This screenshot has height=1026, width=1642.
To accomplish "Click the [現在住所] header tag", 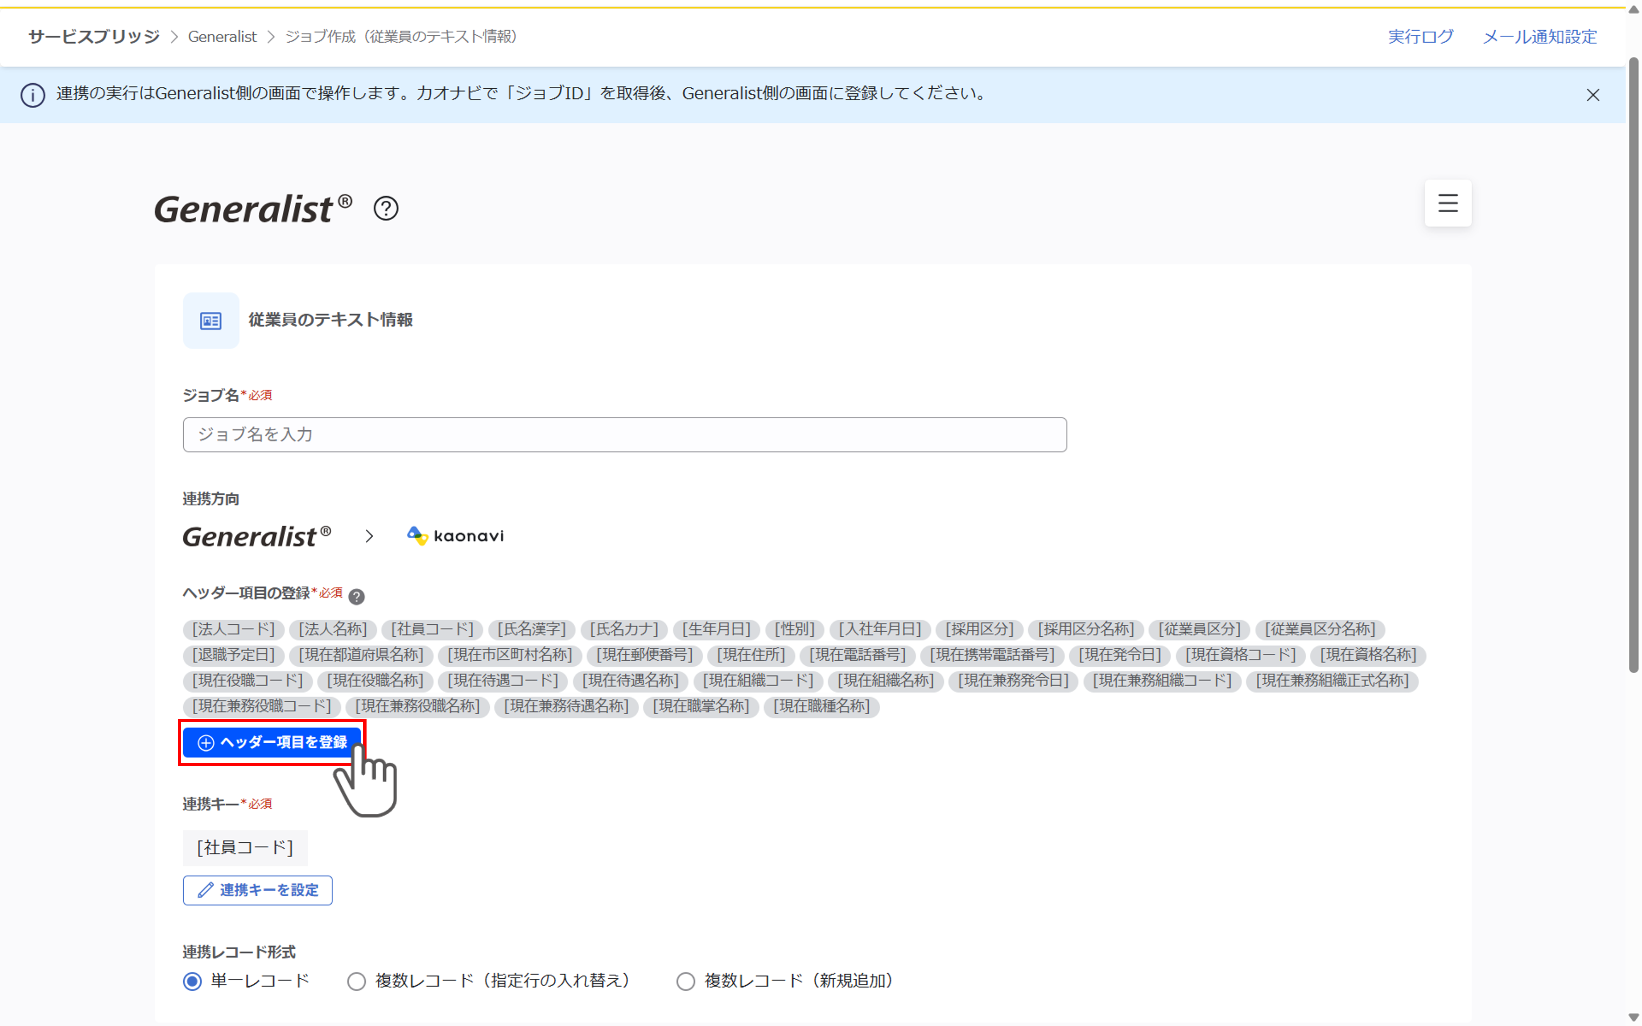I will (751, 655).
